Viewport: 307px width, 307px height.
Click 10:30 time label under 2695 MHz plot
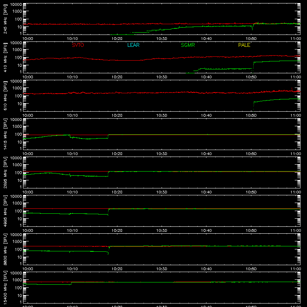[162, 192]
